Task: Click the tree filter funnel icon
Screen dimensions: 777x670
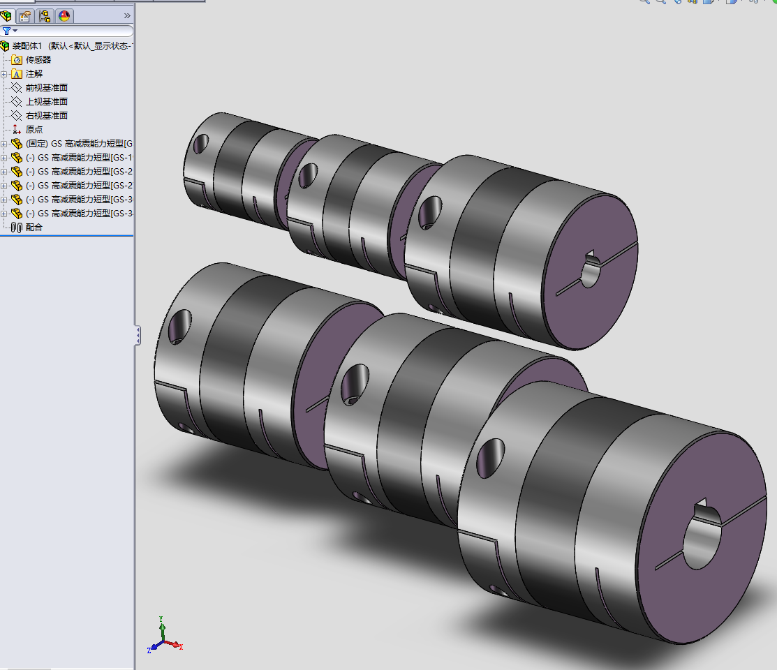Action: 6,31
